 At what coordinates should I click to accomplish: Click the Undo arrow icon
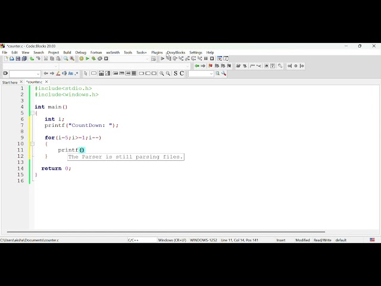point(32,58)
